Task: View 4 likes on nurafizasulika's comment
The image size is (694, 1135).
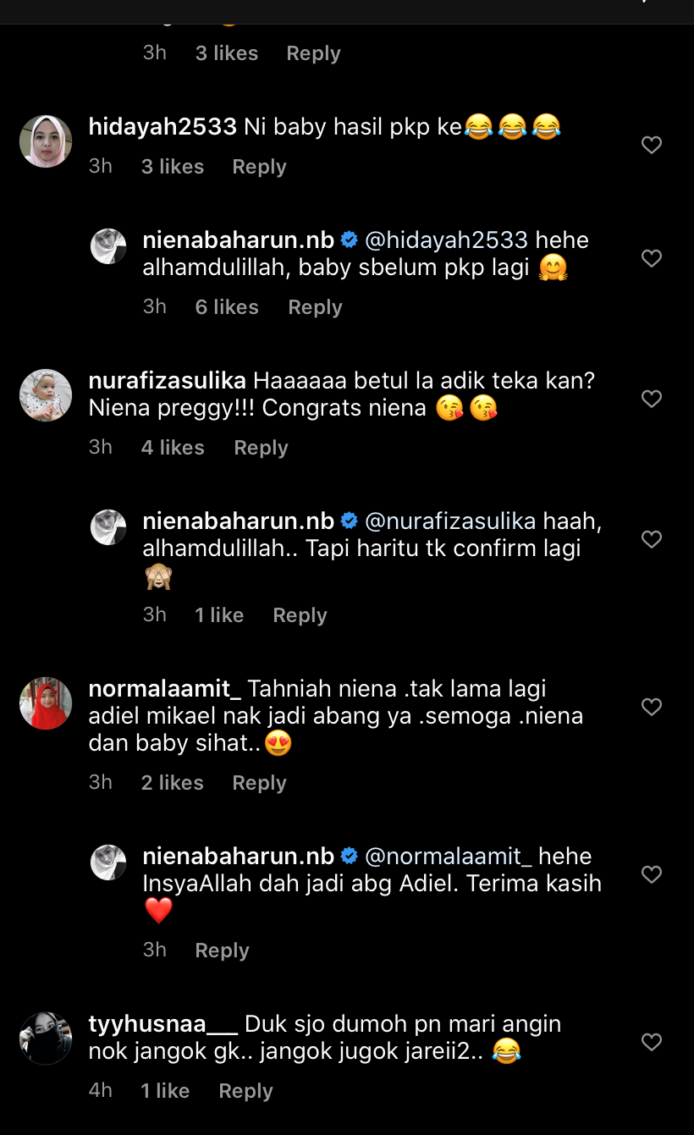Action: [x=173, y=448]
